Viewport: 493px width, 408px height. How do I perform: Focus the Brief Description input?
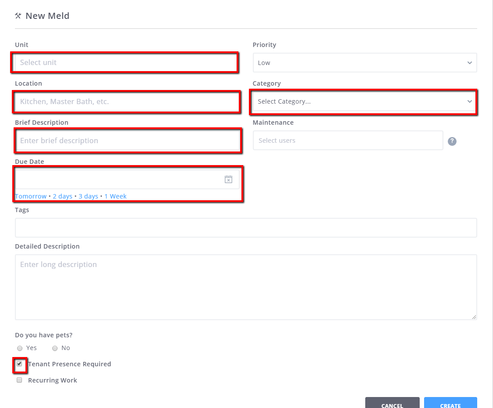[x=127, y=141]
